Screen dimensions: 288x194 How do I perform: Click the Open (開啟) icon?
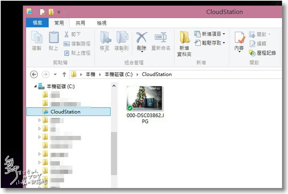[252, 34]
